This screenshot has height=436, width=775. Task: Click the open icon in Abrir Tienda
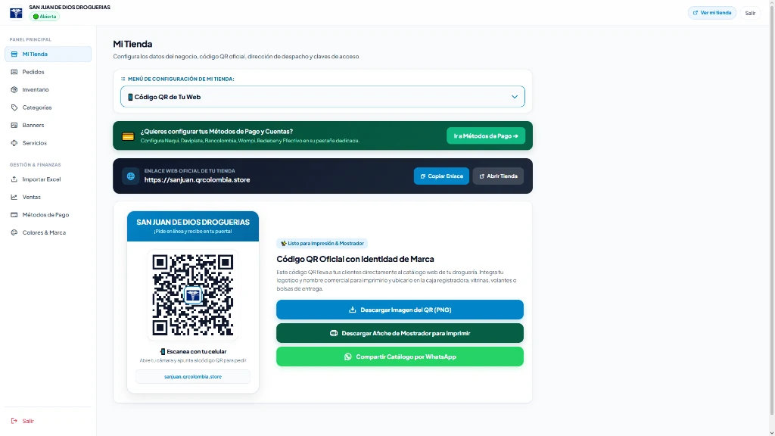(481, 176)
